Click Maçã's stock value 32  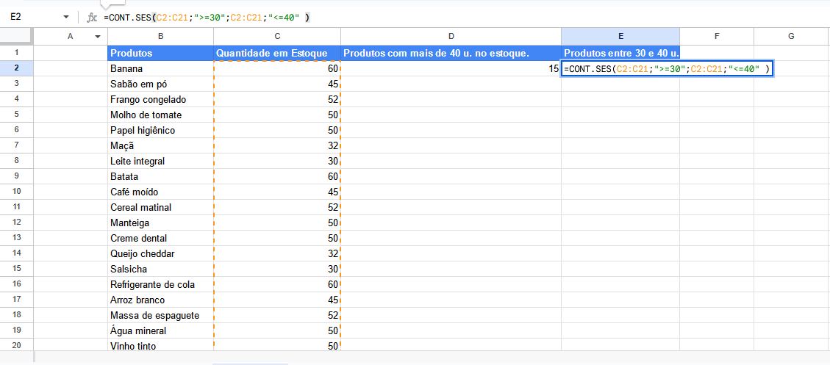(x=277, y=145)
